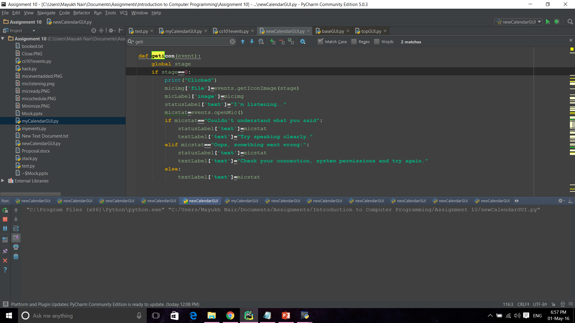
Task: Find all occurrences of search term
Action: click(x=261, y=42)
